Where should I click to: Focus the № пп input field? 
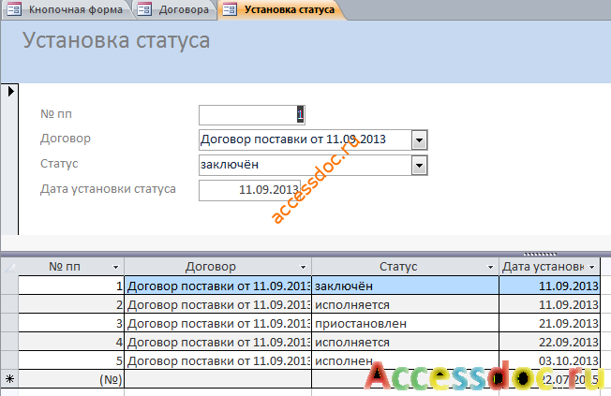pyautogui.click(x=252, y=115)
